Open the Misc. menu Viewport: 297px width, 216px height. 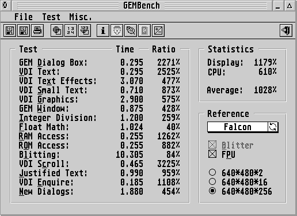81,17
